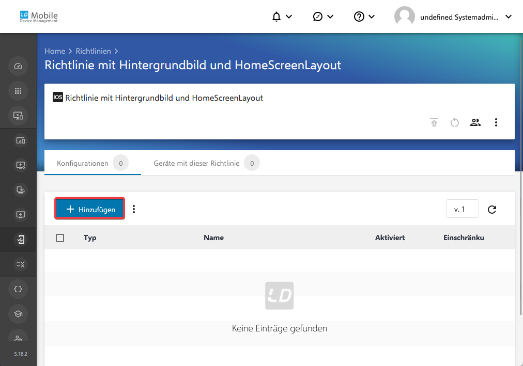The width and height of the screenshot is (523, 366).
Task: Open the compass chat icon in header
Action: click(x=317, y=17)
